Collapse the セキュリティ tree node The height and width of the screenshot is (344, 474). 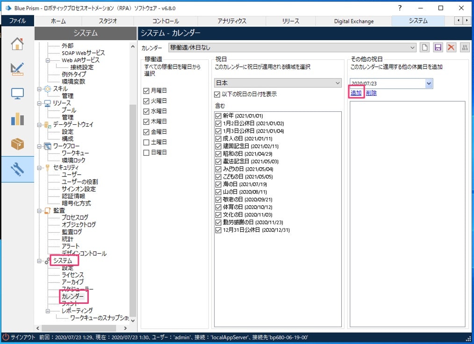click(x=39, y=168)
